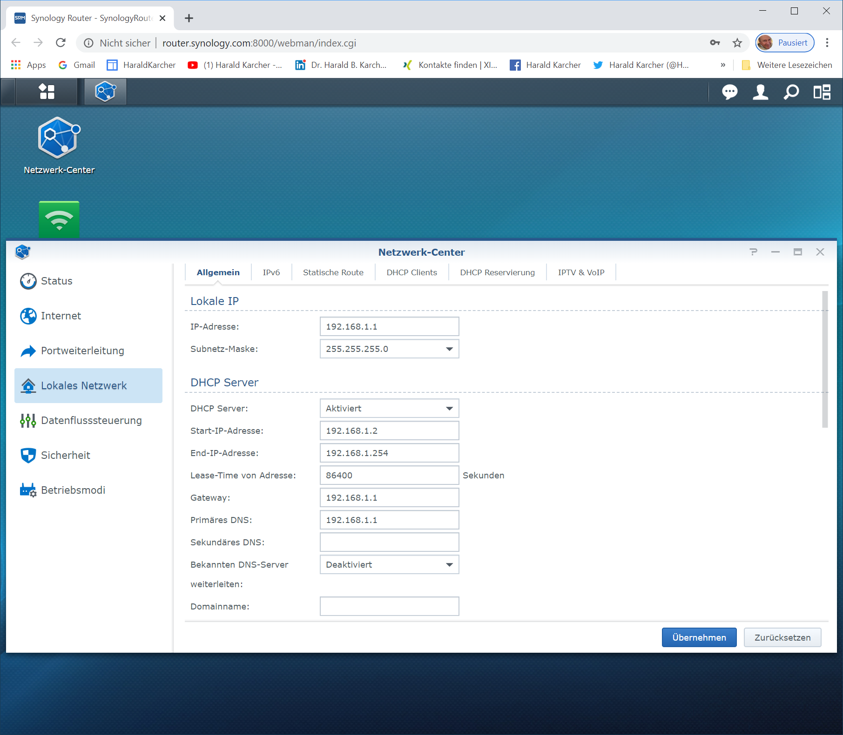Image resolution: width=843 pixels, height=735 pixels.
Task: Open the SRM search magnifier icon
Action: 791,92
